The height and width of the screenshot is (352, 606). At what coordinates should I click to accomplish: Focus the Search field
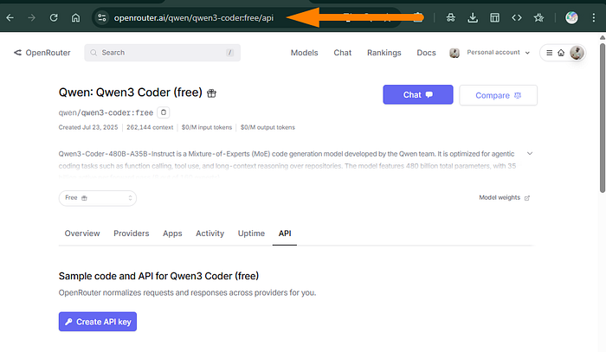click(163, 53)
